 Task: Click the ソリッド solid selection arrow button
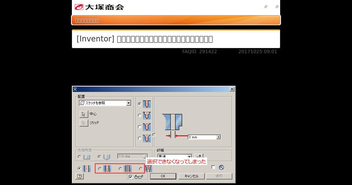click(x=84, y=123)
